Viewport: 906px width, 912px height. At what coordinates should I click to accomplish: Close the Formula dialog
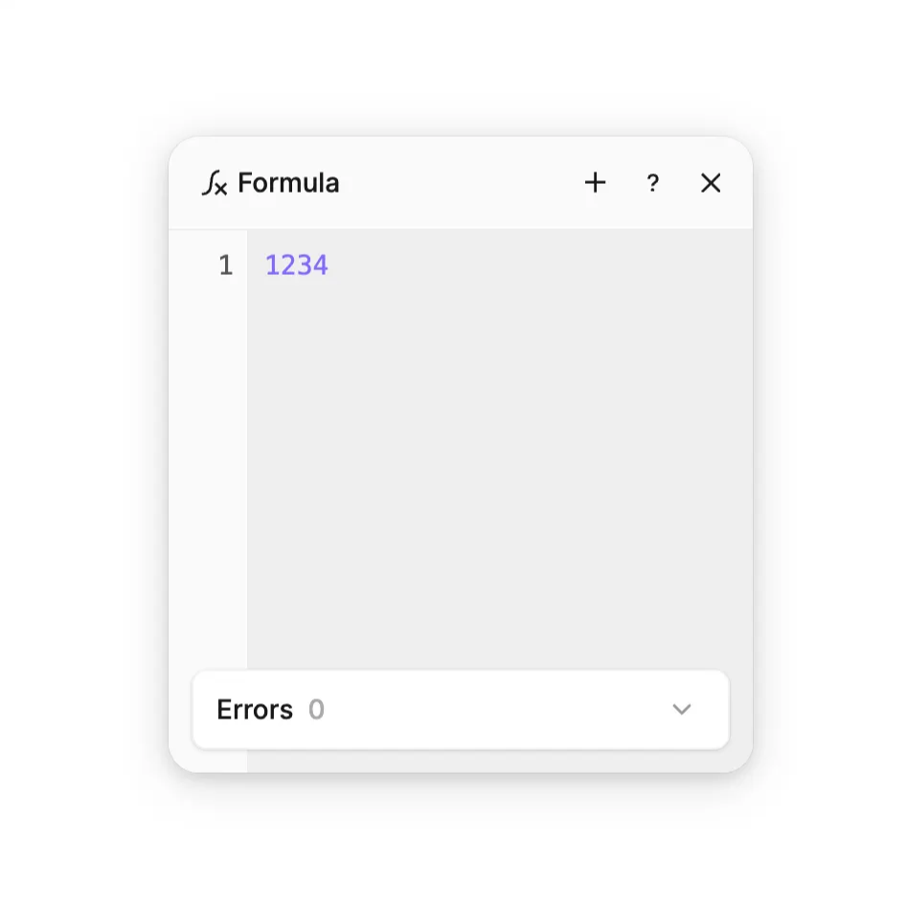711,183
